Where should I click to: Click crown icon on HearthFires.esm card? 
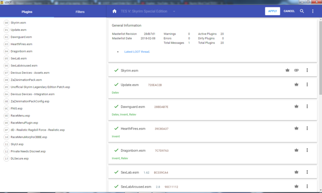tap(296, 128)
